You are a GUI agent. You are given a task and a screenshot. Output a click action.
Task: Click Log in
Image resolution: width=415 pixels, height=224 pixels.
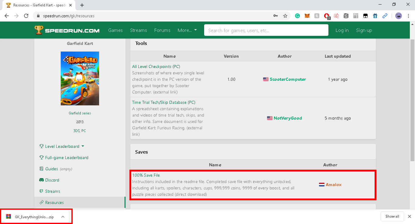click(x=342, y=30)
